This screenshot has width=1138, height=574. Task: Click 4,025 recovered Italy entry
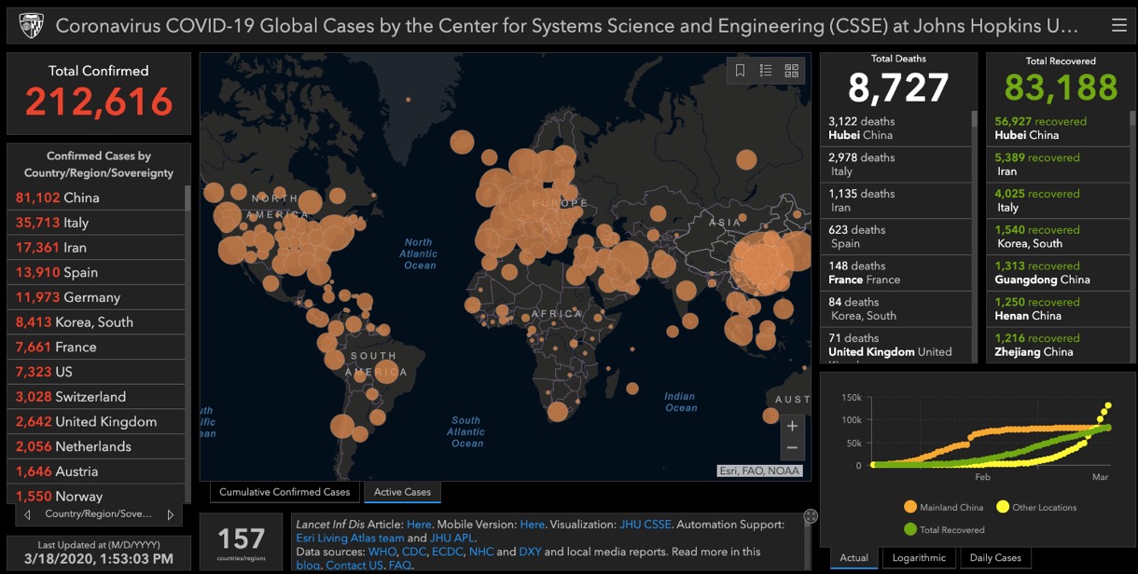click(x=1056, y=200)
